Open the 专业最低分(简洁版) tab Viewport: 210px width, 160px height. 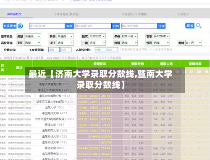click(67, 14)
